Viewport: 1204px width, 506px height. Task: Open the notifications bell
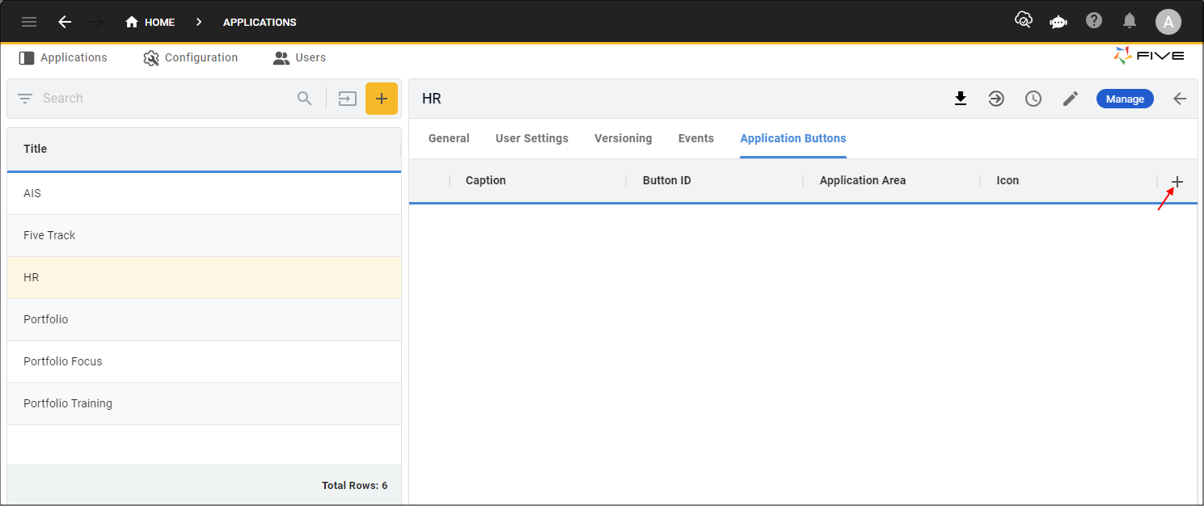[1130, 21]
